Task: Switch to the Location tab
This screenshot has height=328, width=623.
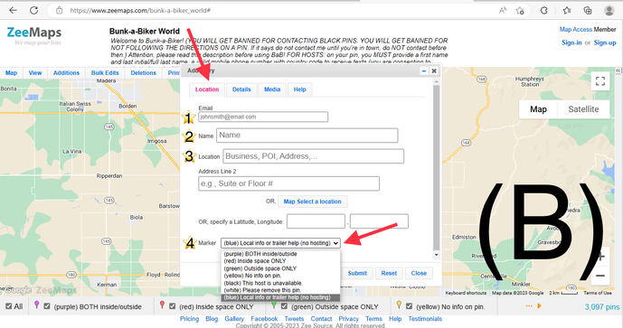Action: pos(207,89)
